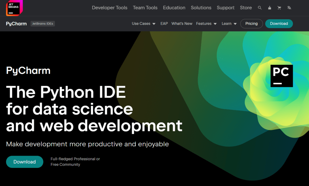Expand the Features dropdown menu
Screen dimensions: 309x186
206,23
